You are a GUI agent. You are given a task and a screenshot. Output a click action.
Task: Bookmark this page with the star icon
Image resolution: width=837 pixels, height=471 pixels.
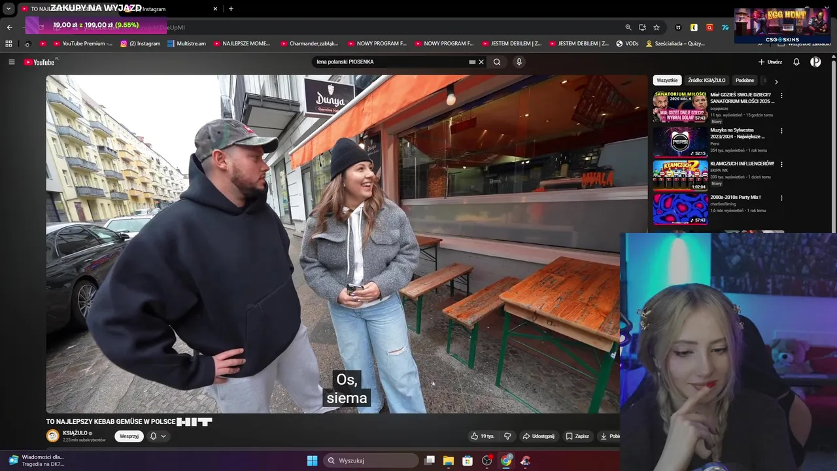[x=657, y=27]
